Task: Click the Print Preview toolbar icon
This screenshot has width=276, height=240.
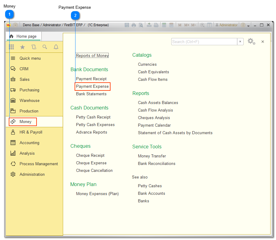Action: (141, 25)
